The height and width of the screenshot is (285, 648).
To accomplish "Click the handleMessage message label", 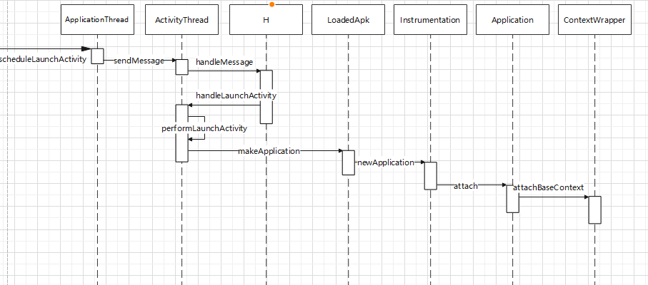I will point(224,62).
